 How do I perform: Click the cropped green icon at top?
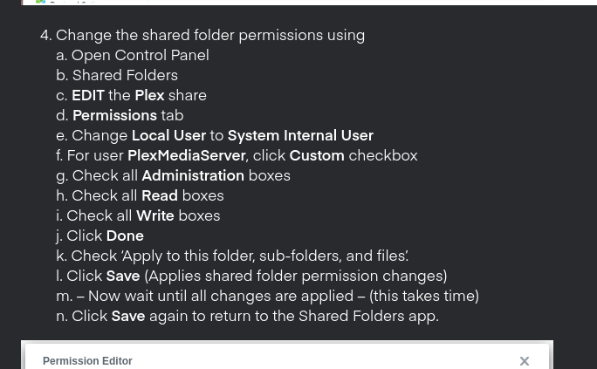40,2
